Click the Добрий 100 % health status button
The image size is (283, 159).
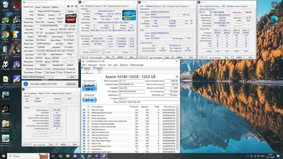[89, 87]
